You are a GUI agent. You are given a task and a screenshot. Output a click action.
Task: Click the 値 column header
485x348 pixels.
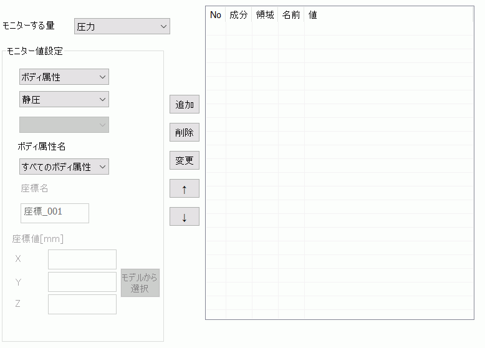313,15
